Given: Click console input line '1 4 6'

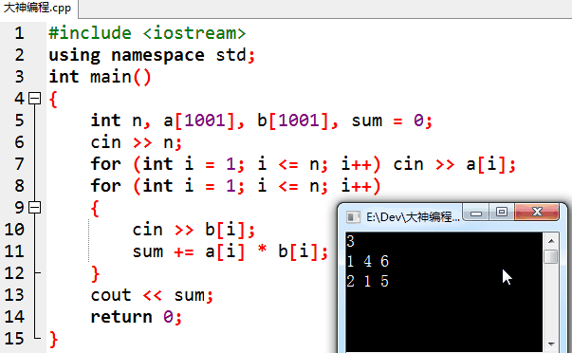Looking at the screenshot, I should pyautogui.click(x=368, y=261).
